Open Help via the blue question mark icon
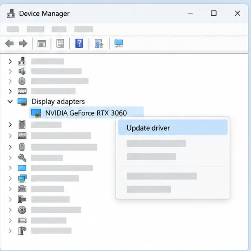The height and width of the screenshot is (251, 251). [x=79, y=43]
